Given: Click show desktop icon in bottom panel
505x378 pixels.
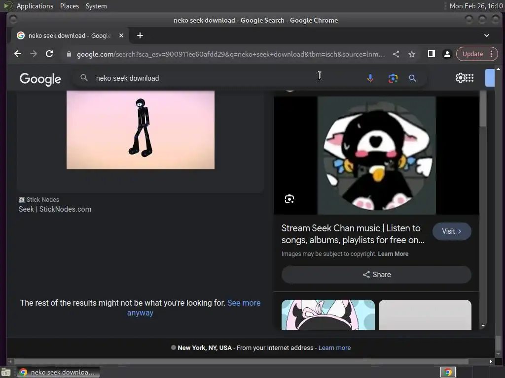Looking at the screenshot, I should (6, 372).
